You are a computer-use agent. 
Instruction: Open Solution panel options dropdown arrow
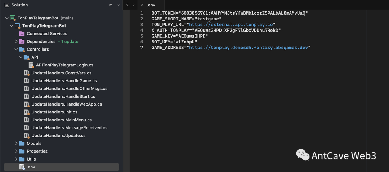[118, 5]
